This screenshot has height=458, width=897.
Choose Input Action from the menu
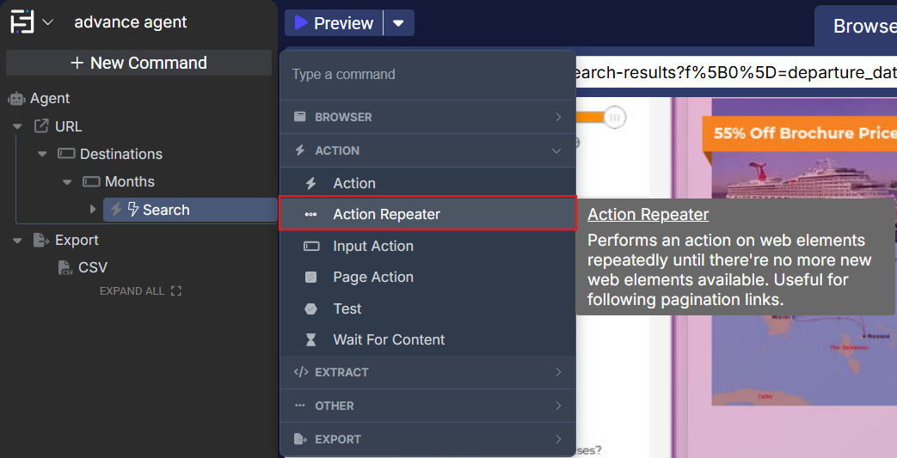373,246
